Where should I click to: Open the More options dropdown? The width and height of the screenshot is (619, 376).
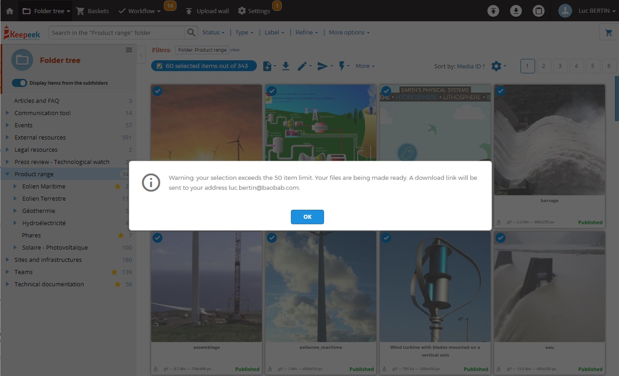coord(349,33)
